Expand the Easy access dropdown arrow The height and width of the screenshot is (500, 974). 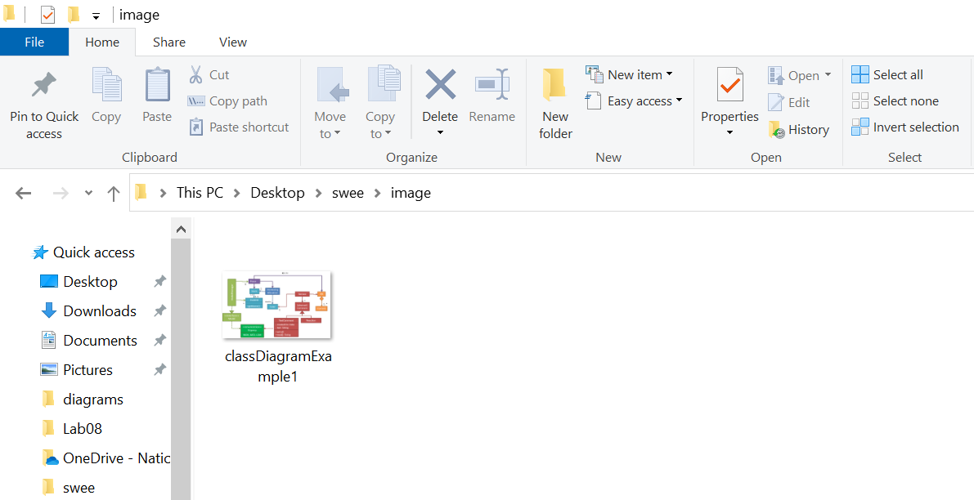(679, 100)
